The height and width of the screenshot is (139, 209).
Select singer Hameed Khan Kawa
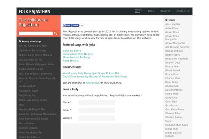(177, 125)
